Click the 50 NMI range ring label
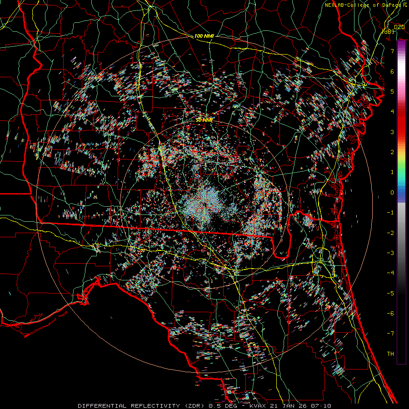The height and width of the screenshot is (409, 409). (204, 120)
